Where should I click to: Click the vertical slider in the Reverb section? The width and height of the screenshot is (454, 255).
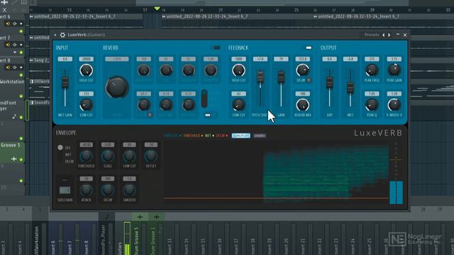204,98
